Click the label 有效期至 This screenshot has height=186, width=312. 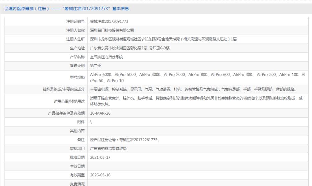pyautogui.click(x=77, y=175)
